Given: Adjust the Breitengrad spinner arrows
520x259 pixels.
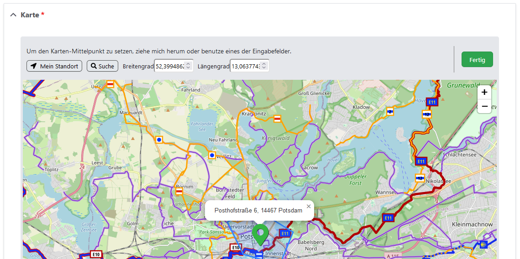Looking at the screenshot, I should pos(189,66).
